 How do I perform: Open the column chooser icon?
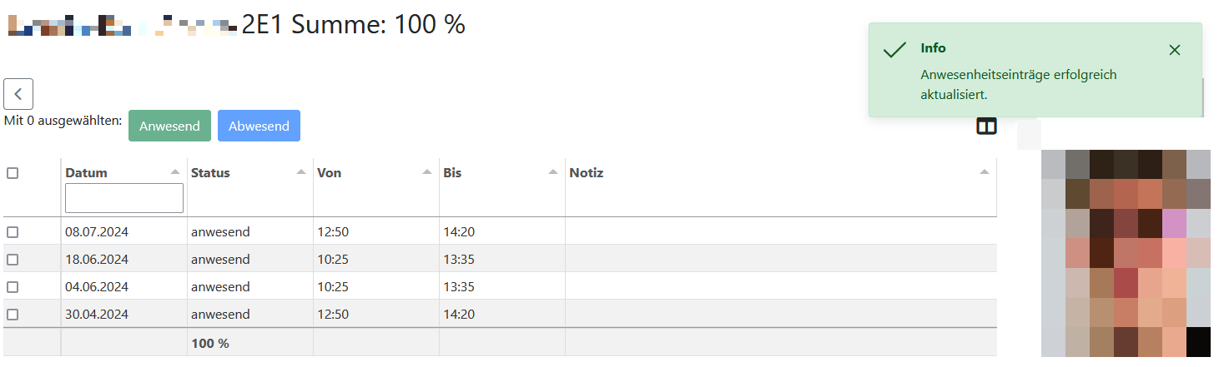tap(986, 126)
